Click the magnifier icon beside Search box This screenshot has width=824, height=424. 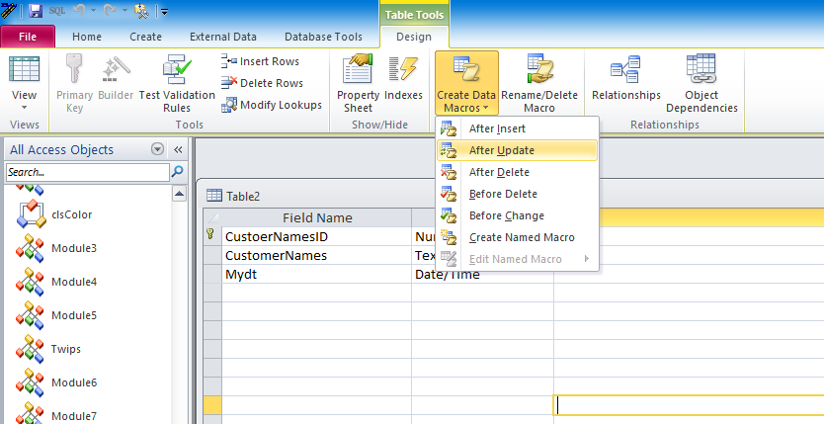pos(178,171)
